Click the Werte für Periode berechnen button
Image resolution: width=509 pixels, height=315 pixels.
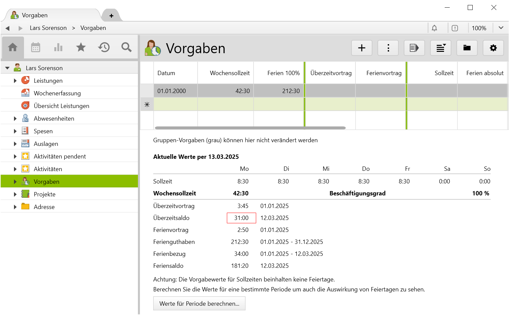(x=199, y=303)
